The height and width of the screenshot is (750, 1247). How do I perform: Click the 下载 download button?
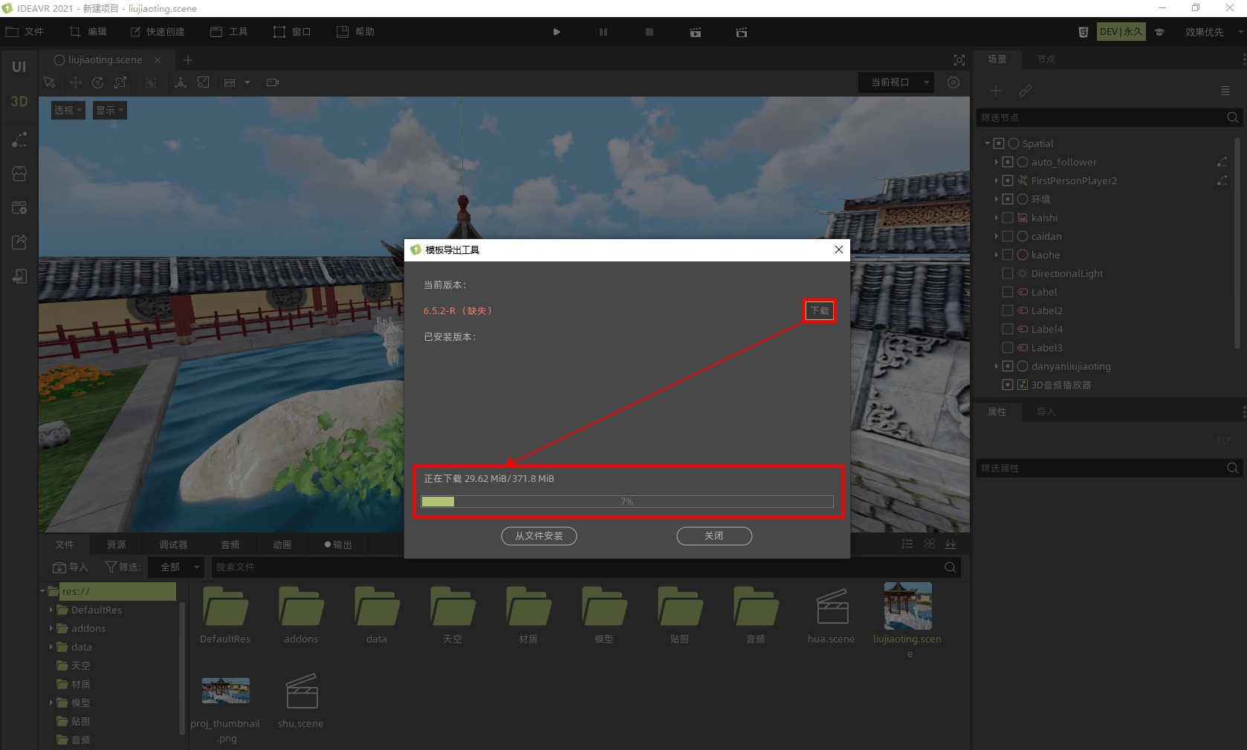tap(820, 310)
